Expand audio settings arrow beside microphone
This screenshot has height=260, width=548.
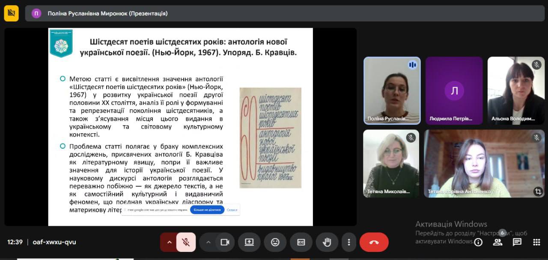coord(169,242)
